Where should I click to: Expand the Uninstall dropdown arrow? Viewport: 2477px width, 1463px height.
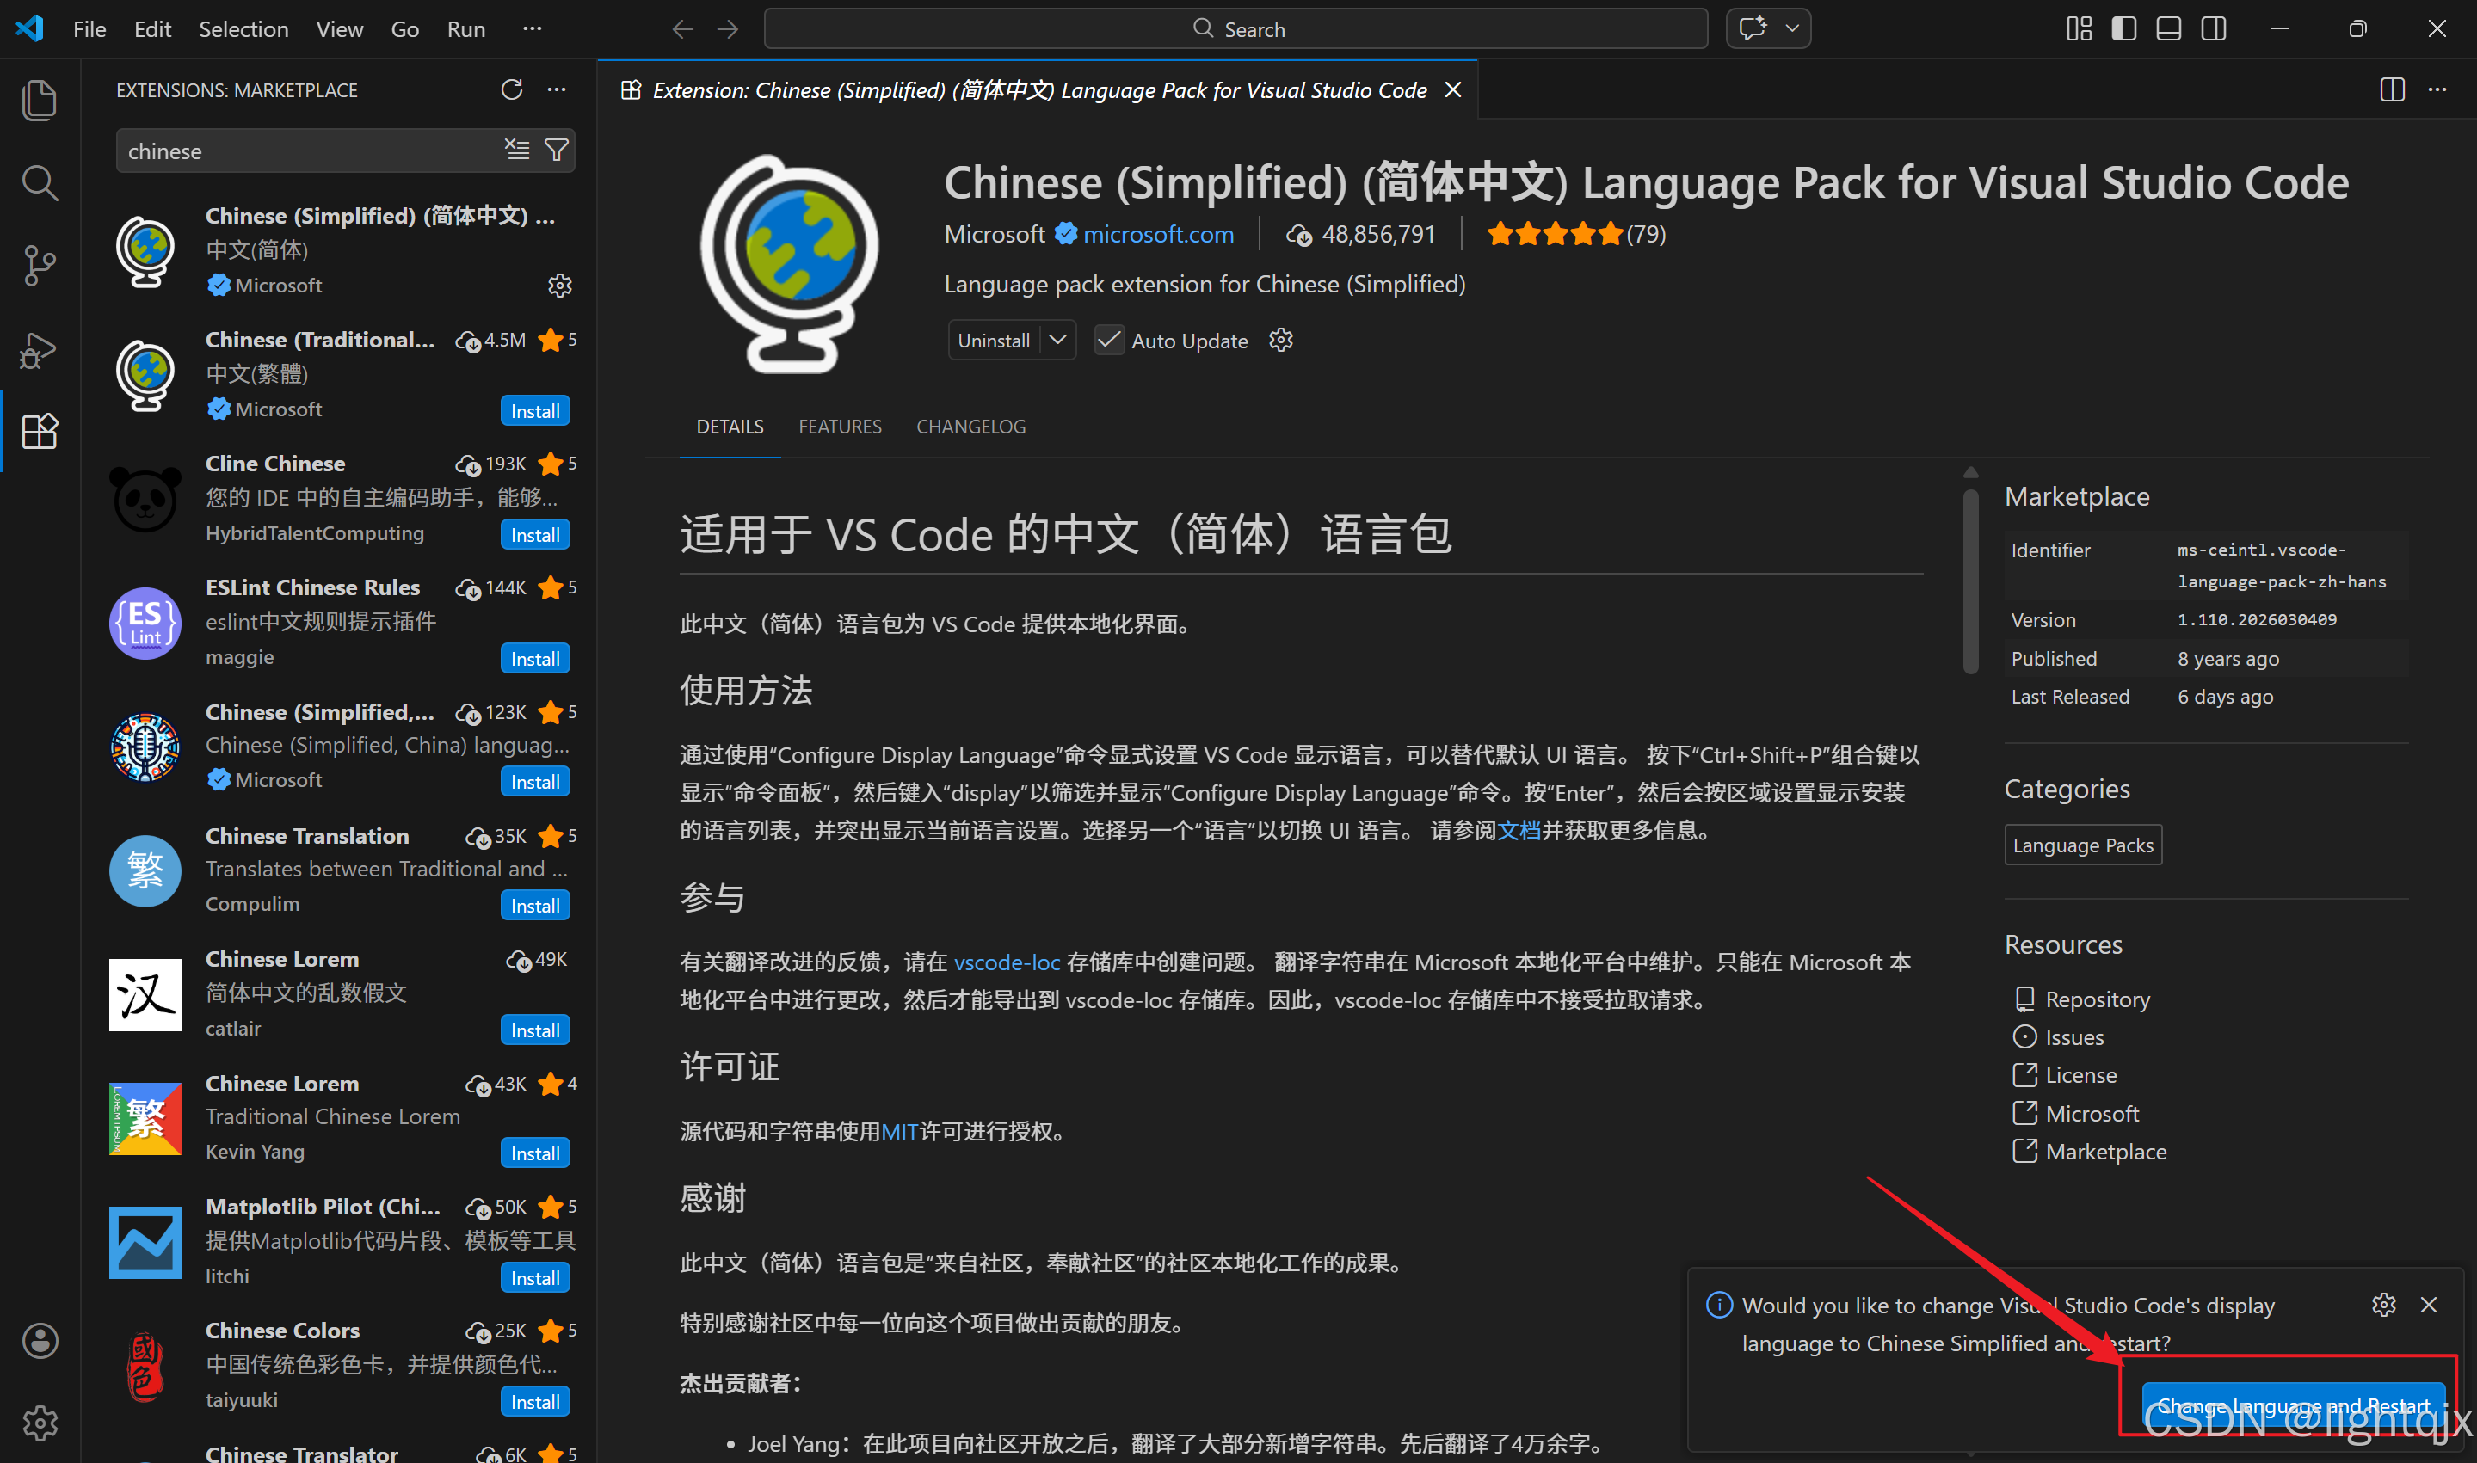[x=1058, y=340]
